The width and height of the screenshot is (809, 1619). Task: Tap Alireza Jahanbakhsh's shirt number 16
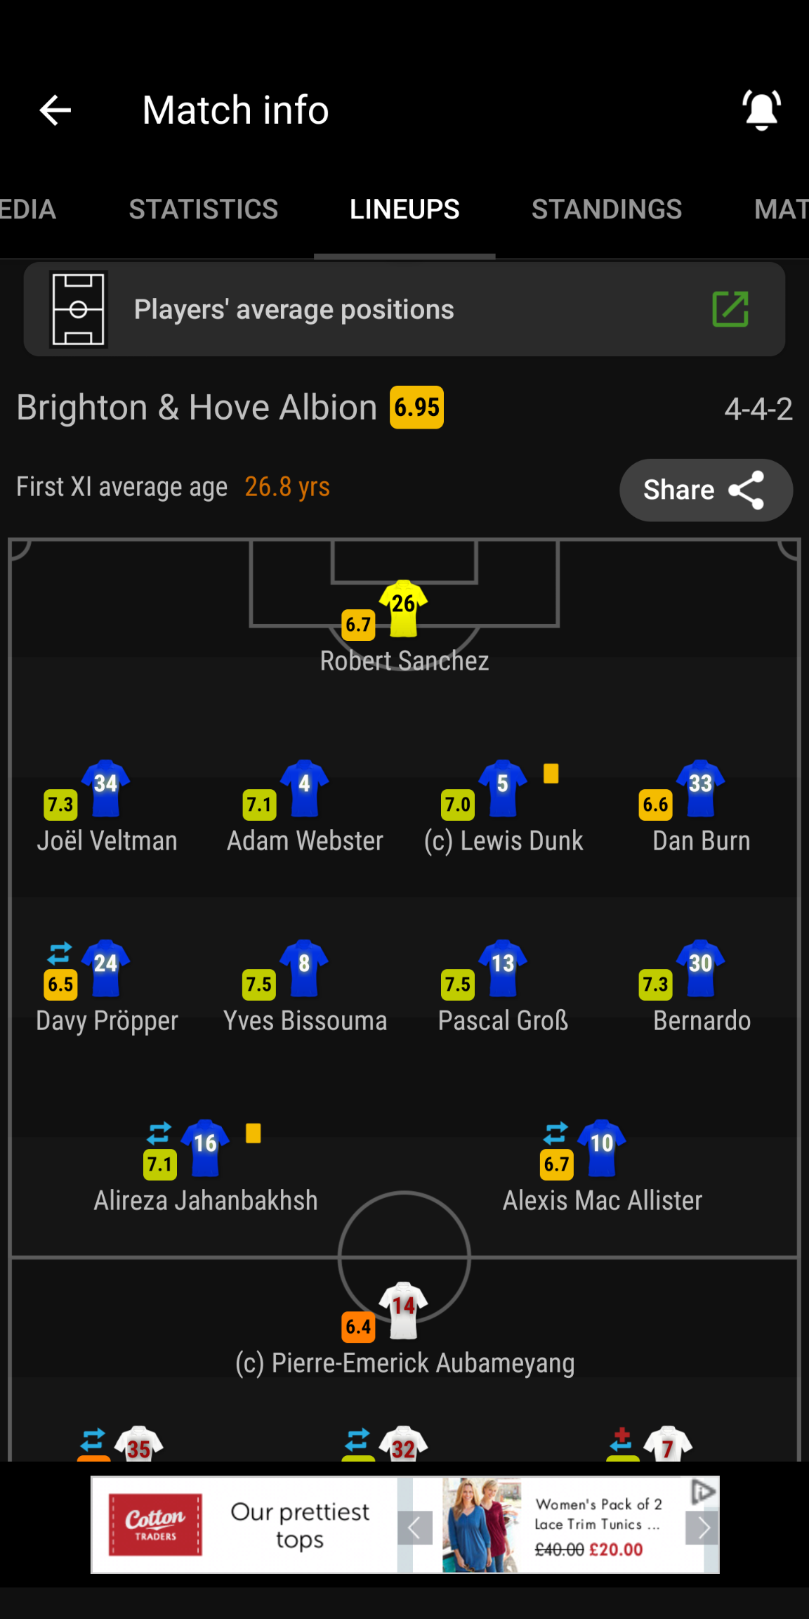coord(205,1147)
